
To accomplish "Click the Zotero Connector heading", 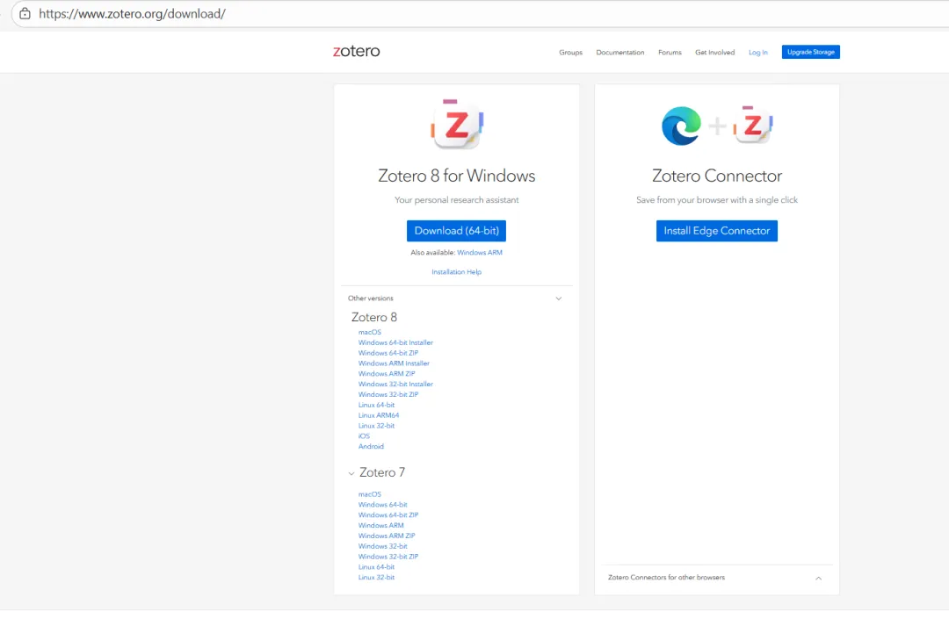I will [x=717, y=176].
